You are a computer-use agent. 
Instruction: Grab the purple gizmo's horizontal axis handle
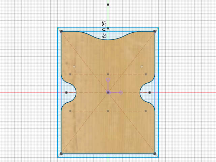[121, 92]
